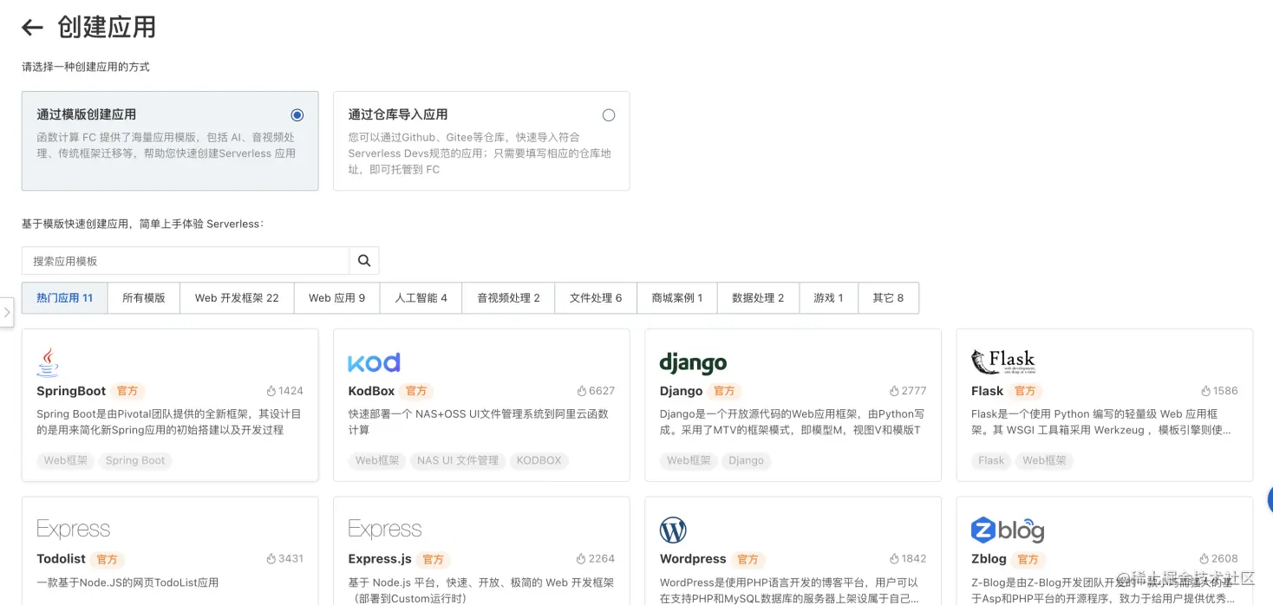Screen dimensions: 1273x605
Task: Click the Wordpress flame count icon 1842
Action: tap(894, 559)
